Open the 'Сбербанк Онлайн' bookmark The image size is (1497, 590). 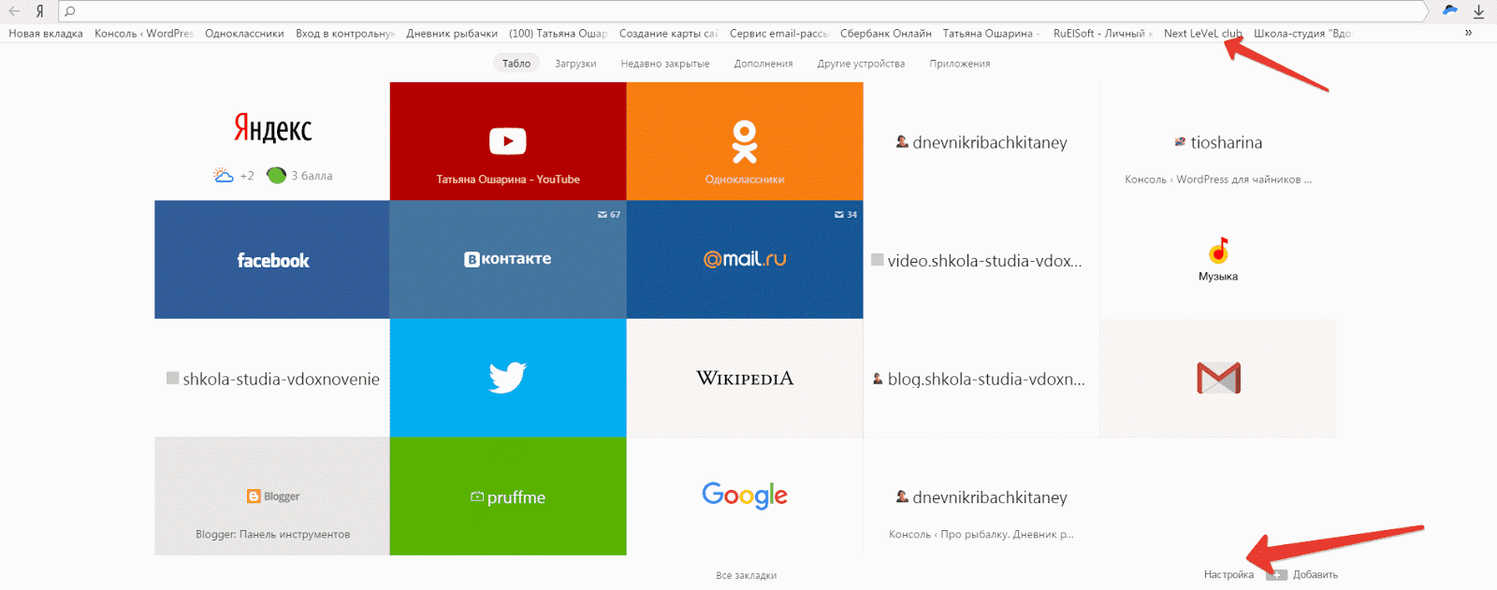click(x=886, y=34)
